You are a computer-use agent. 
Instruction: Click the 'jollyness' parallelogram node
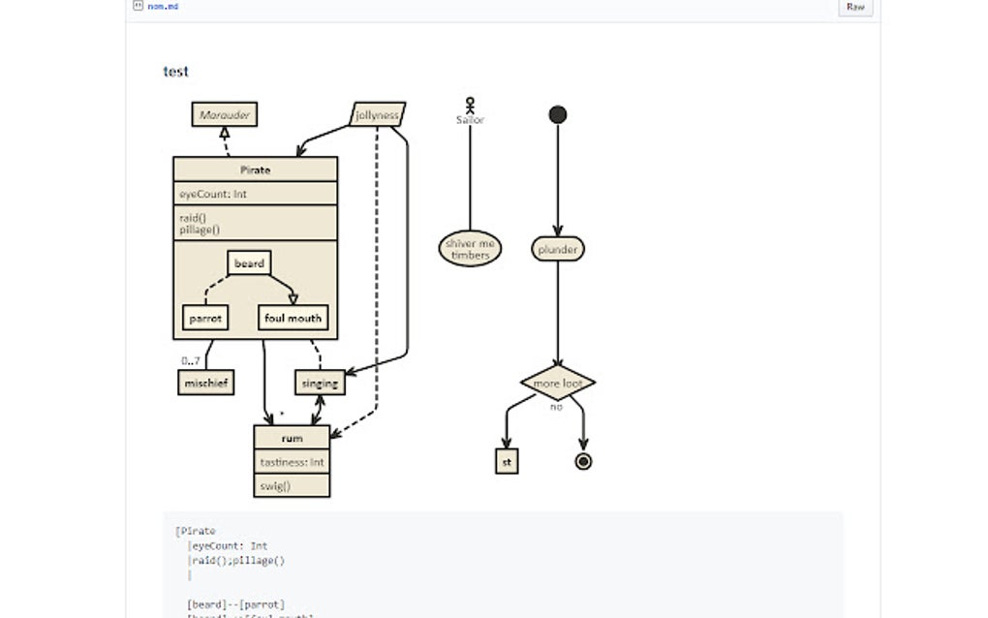point(378,114)
